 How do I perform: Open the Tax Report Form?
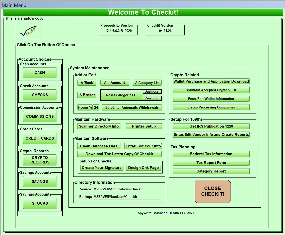pyautogui.click(x=211, y=163)
